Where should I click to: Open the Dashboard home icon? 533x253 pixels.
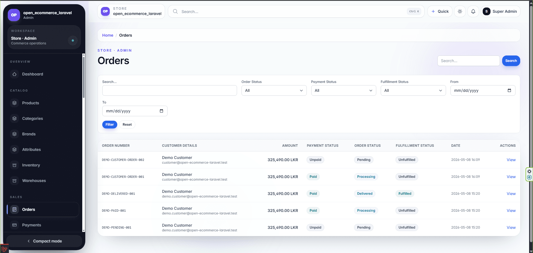pyautogui.click(x=14, y=74)
